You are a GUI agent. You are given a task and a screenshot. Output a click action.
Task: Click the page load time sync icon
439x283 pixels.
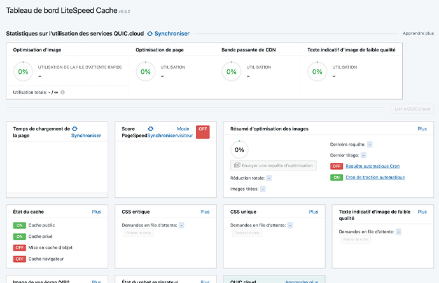pyautogui.click(x=74, y=128)
